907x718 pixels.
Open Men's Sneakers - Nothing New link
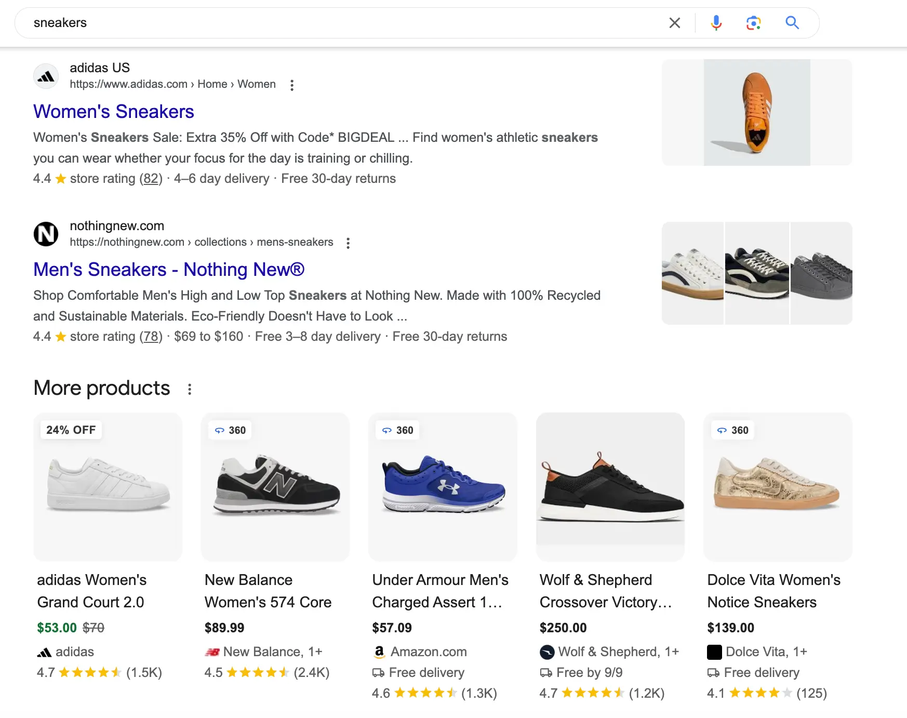169,270
